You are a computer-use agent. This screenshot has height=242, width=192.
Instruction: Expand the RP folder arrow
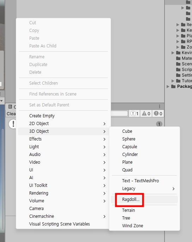pyautogui.click(x=178, y=41)
